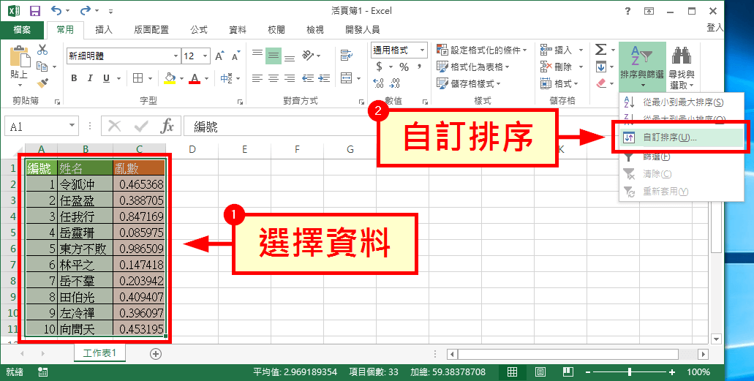
Task: Redo the last undone action
Action: click(x=86, y=10)
